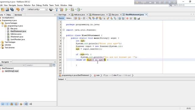Click the Shift Line Right icon

pos(123,18)
